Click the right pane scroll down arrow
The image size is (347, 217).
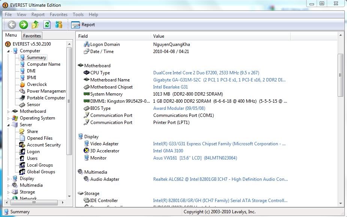(x=340, y=203)
